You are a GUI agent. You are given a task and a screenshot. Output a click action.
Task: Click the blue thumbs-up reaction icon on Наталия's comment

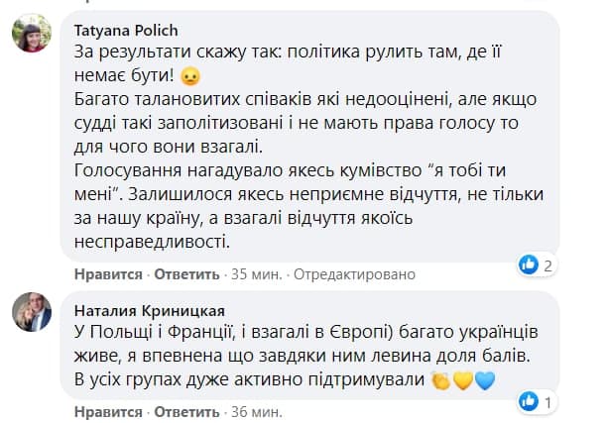point(529,400)
